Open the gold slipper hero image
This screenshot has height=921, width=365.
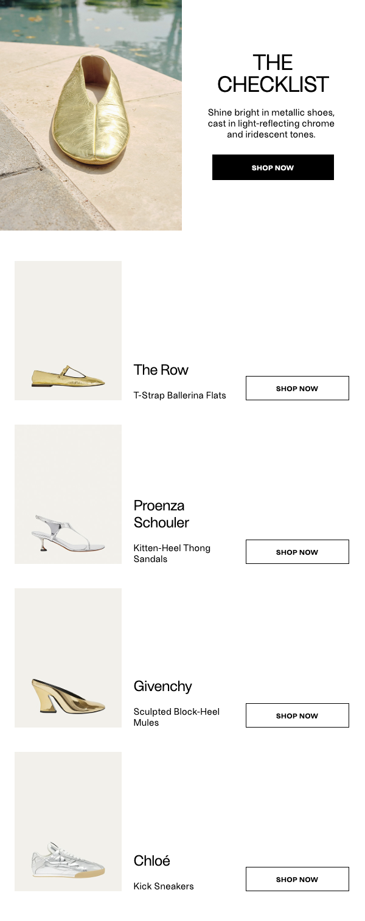tap(91, 115)
